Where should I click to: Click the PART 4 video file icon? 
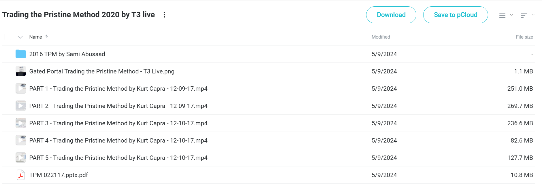(x=21, y=140)
